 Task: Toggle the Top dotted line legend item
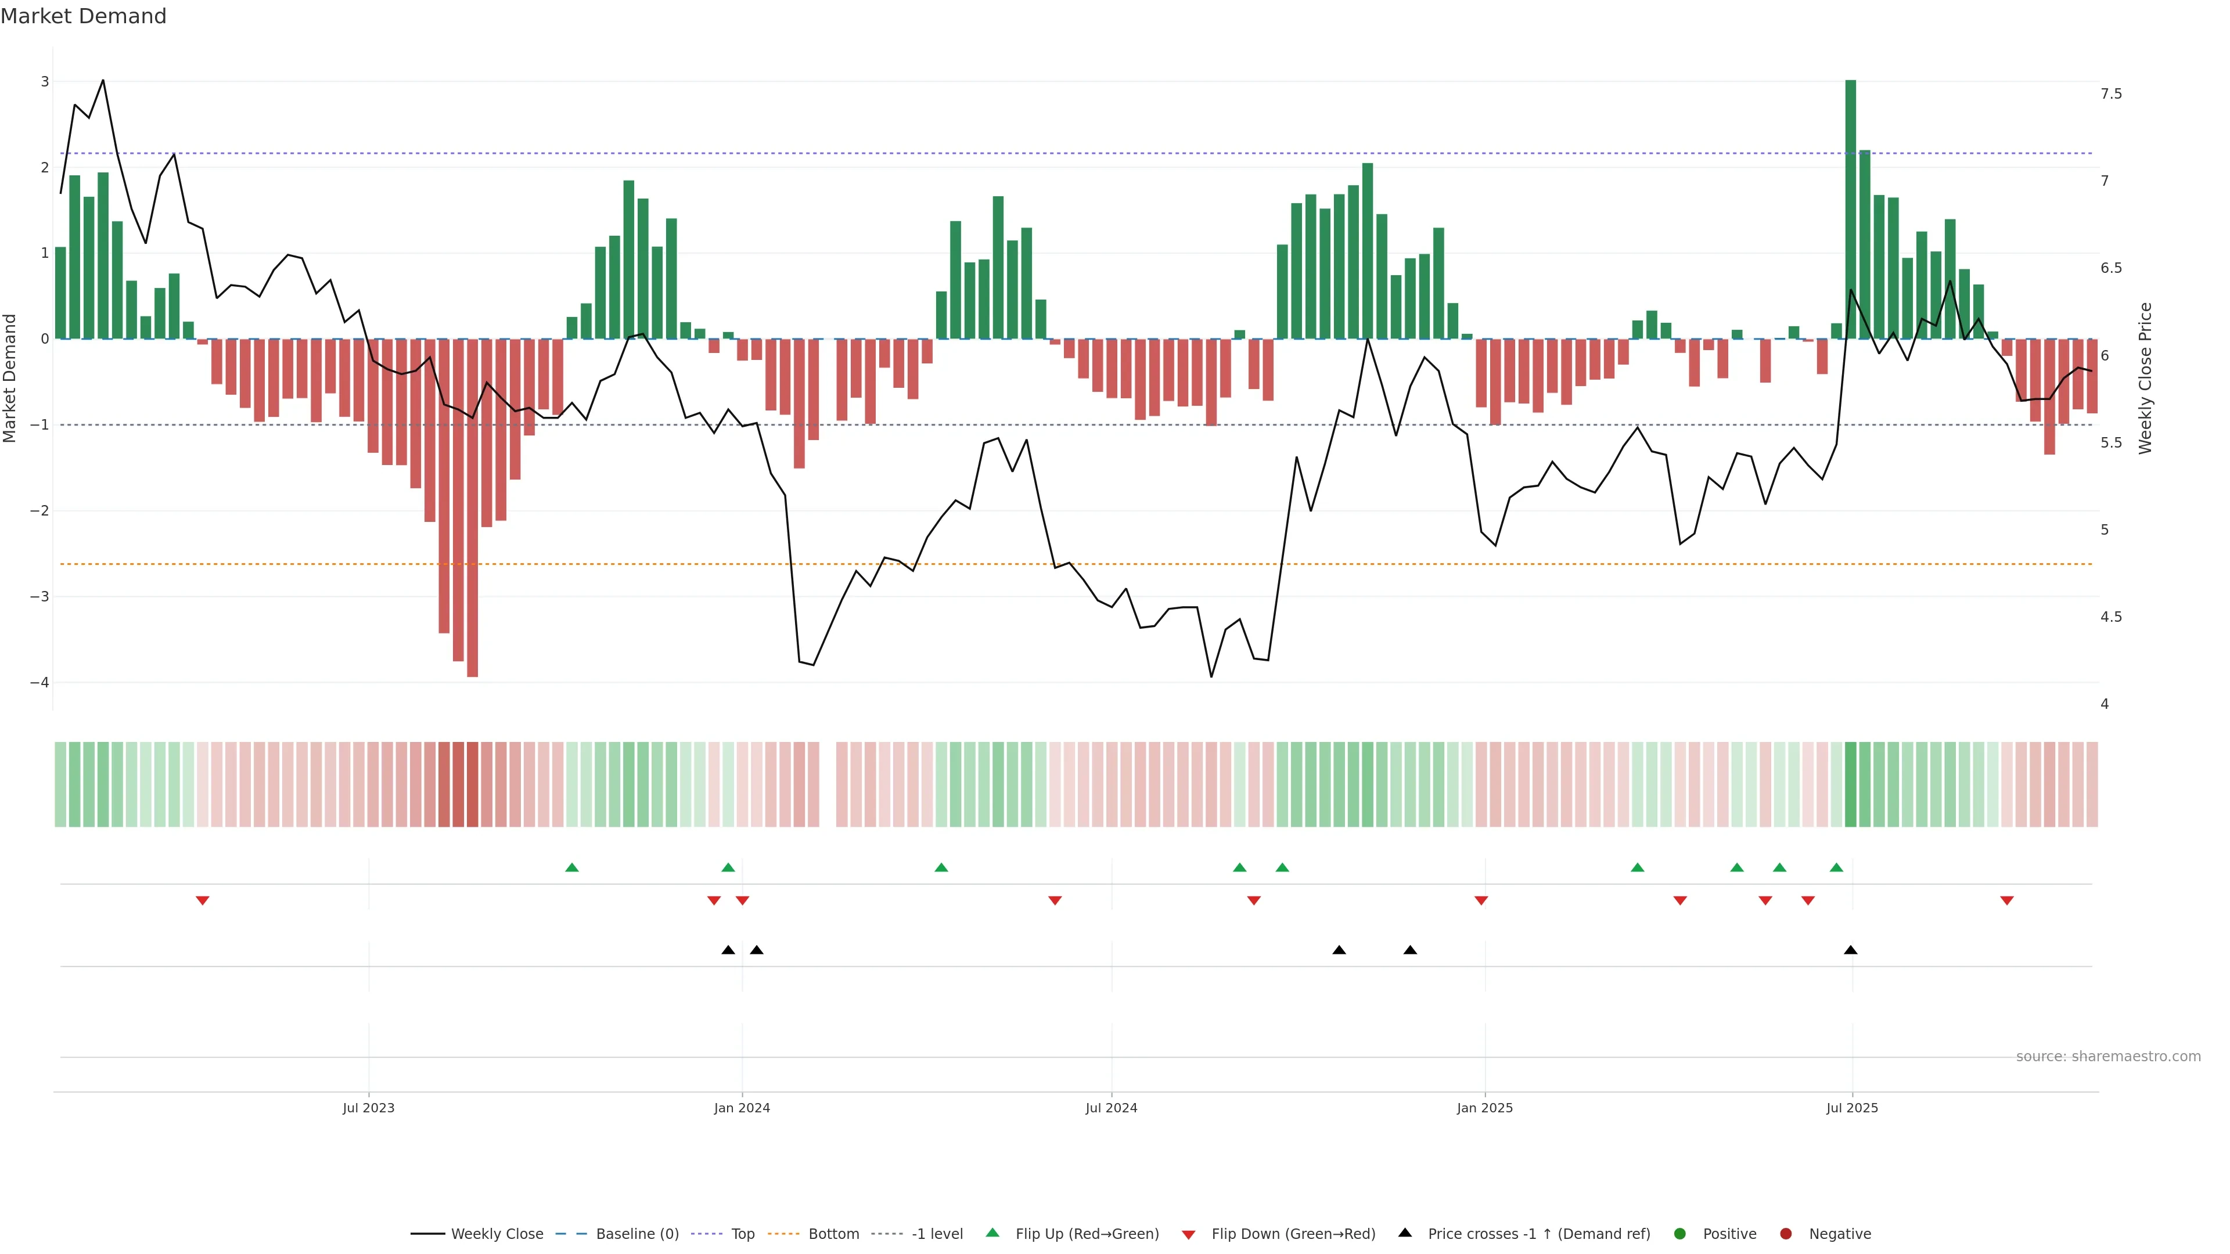[x=742, y=1234]
